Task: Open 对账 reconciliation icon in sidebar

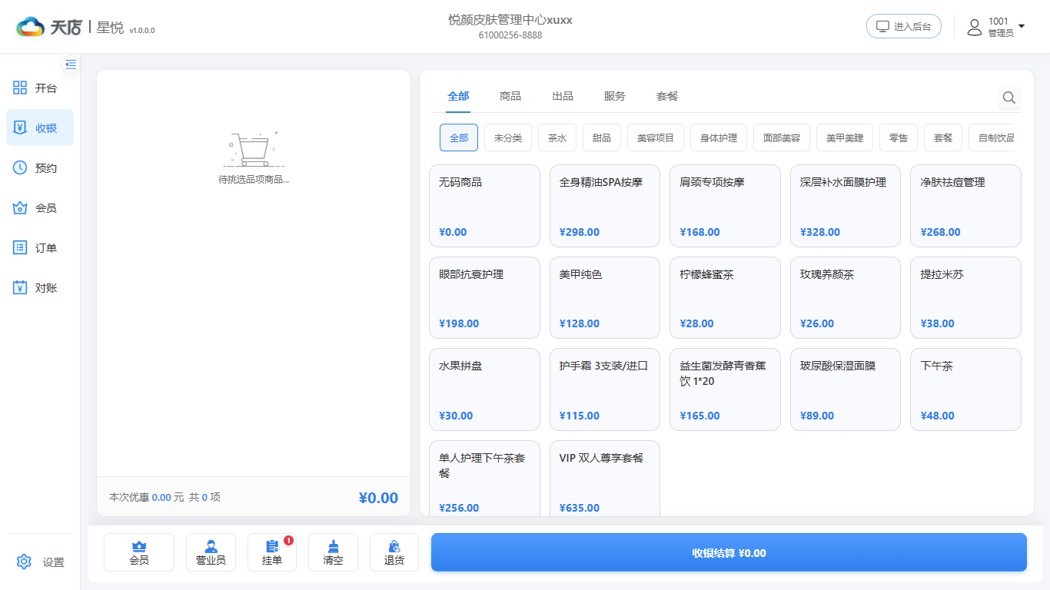Action: [21, 287]
